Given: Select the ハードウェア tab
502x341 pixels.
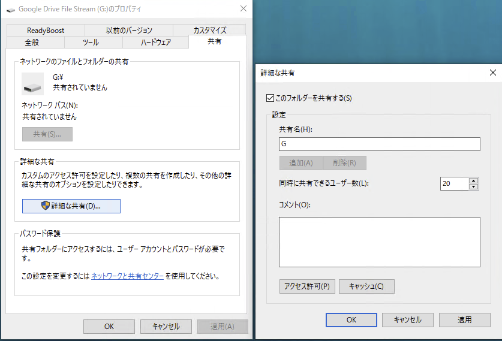Looking at the screenshot, I should [x=155, y=43].
